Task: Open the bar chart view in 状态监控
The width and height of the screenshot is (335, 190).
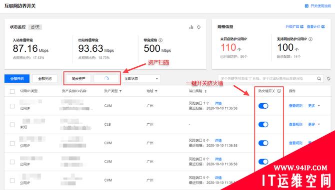Action: click(191, 27)
